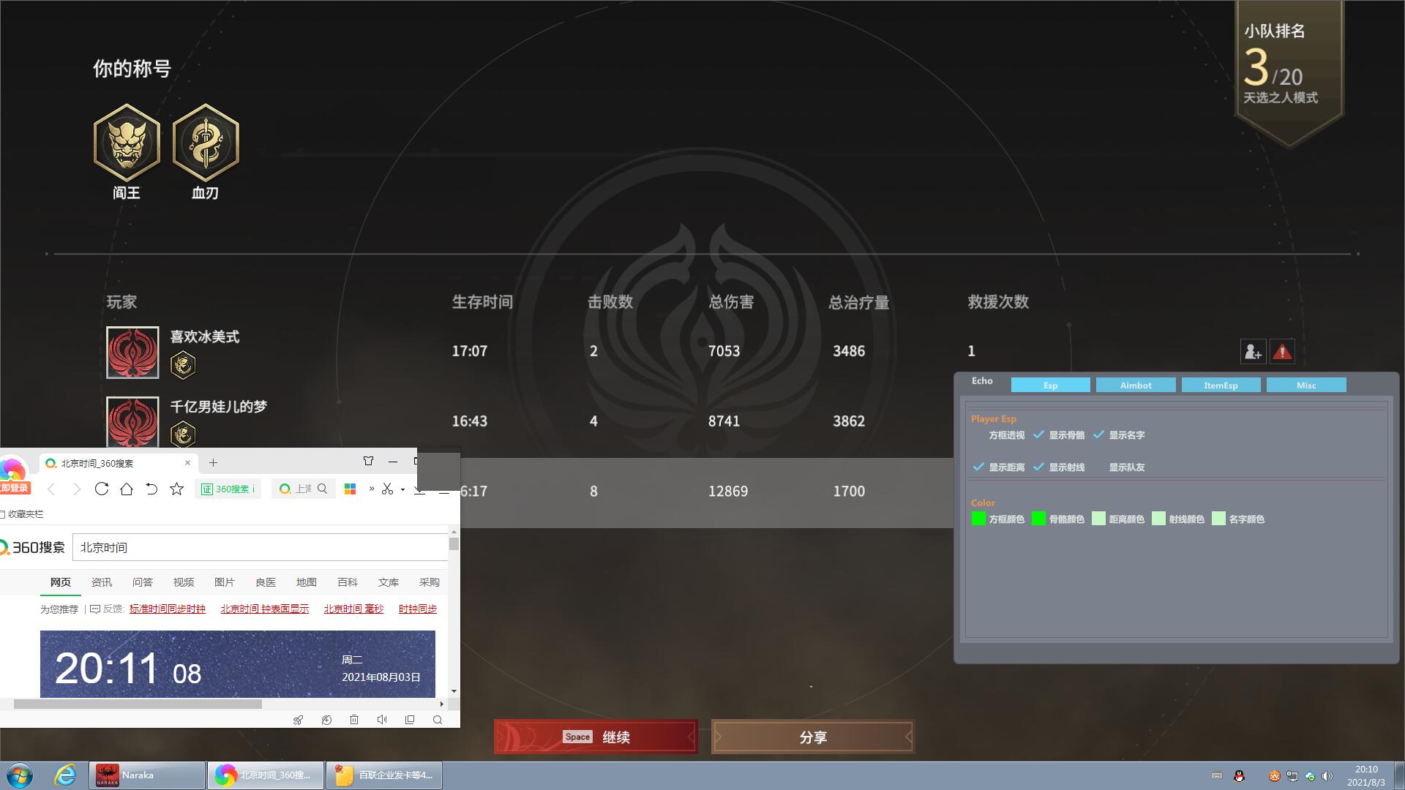Click the 分享 share button
The image size is (1405, 790).
pos(813,737)
